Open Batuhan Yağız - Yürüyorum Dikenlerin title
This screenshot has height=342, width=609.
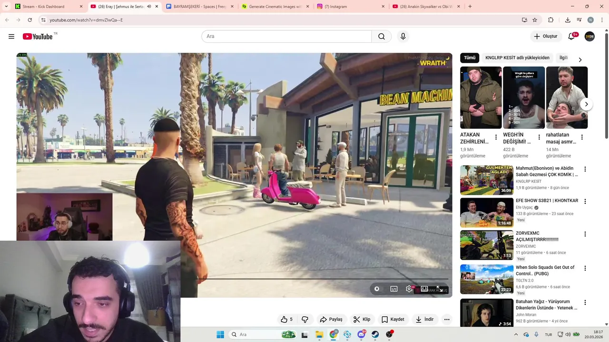(547, 304)
